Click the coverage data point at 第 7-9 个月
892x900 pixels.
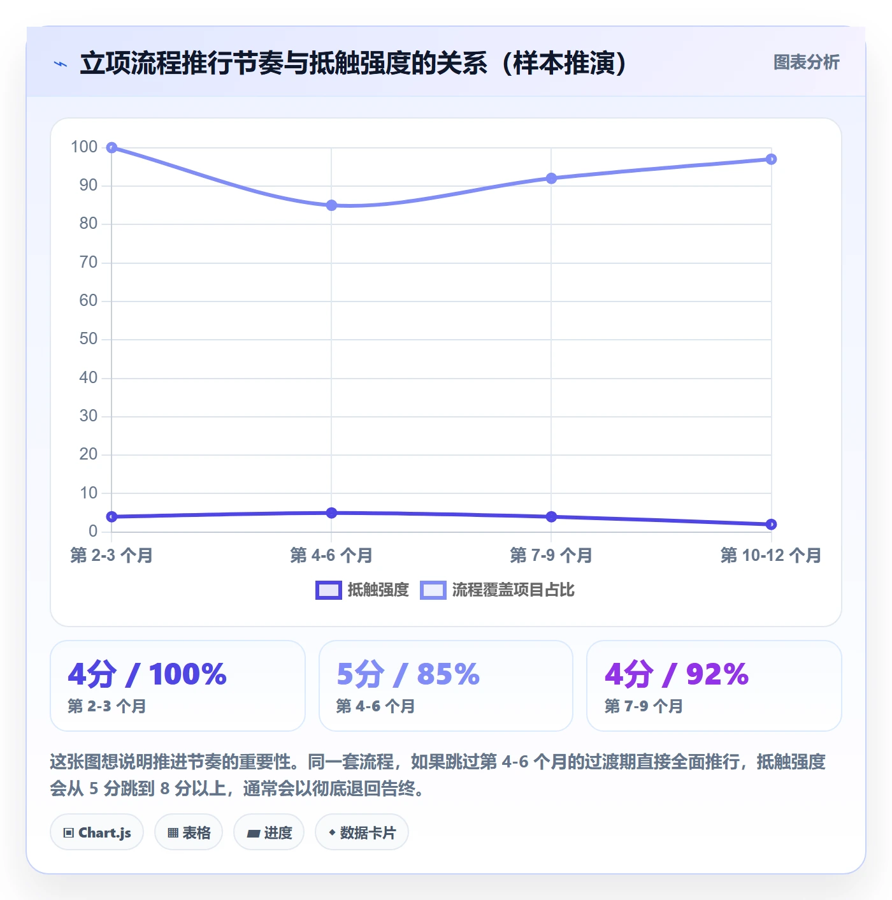(x=551, y=178)
